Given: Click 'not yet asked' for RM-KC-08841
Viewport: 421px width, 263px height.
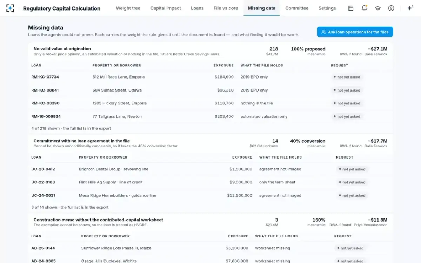Looking at the screenshot, I should [x=347, y=90].
